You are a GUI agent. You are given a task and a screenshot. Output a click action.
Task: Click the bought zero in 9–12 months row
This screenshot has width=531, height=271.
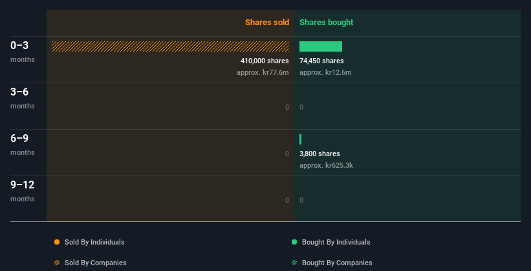(301, 200)
